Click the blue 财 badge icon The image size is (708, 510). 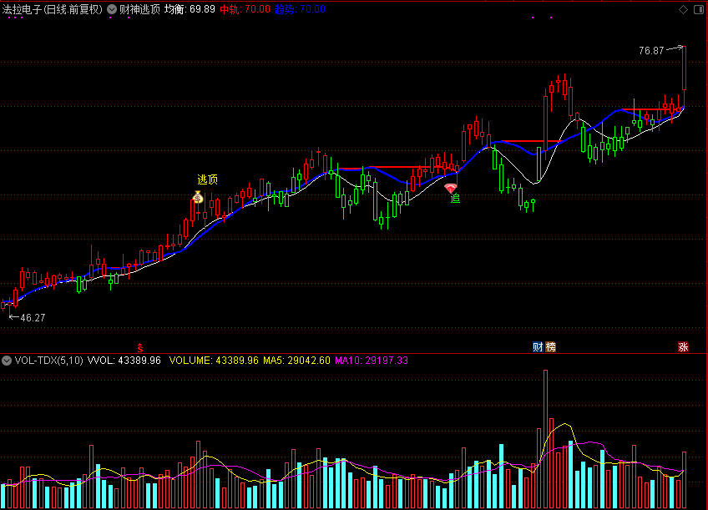click(538, 347)
